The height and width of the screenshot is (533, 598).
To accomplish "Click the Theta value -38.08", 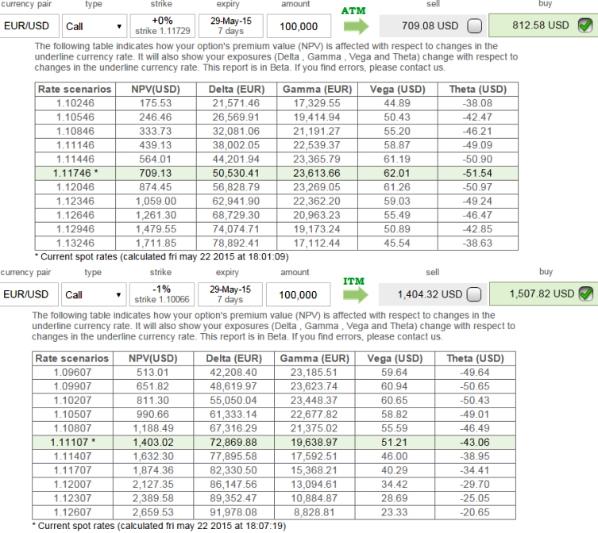I will click(477, 103).
